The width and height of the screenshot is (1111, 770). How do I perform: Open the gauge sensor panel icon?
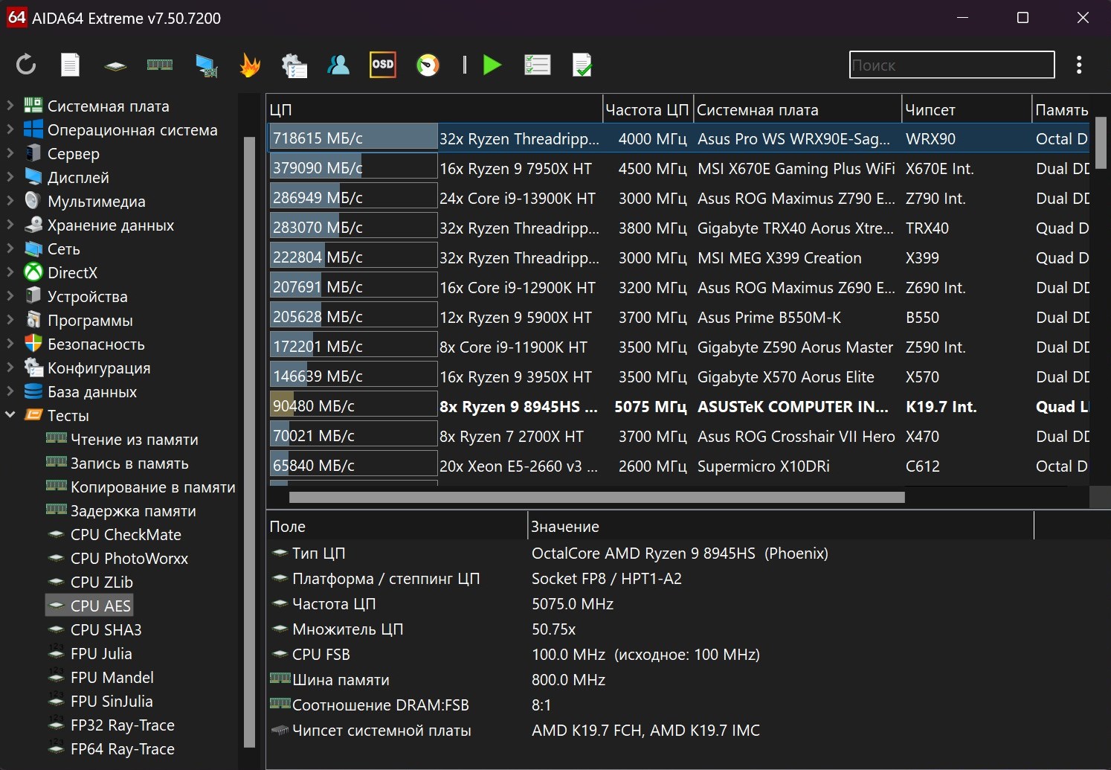click(x=428, y=65)
